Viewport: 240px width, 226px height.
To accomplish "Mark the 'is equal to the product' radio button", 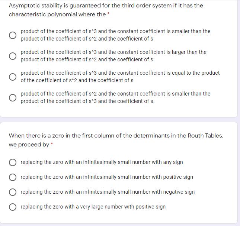I will tap(13, 77).
